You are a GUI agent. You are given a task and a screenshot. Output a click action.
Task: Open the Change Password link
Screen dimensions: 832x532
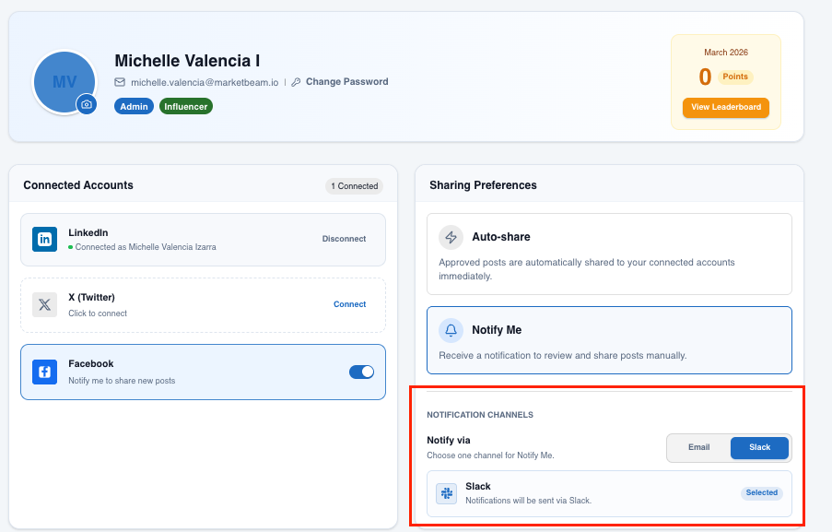point(347,82)
